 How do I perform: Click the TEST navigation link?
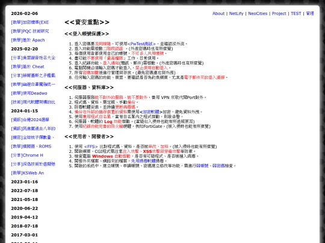click(296, 14)
